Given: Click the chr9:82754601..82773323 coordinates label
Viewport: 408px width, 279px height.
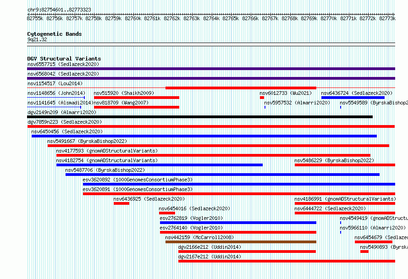Looking at the screenshot, I should (59, 10).
